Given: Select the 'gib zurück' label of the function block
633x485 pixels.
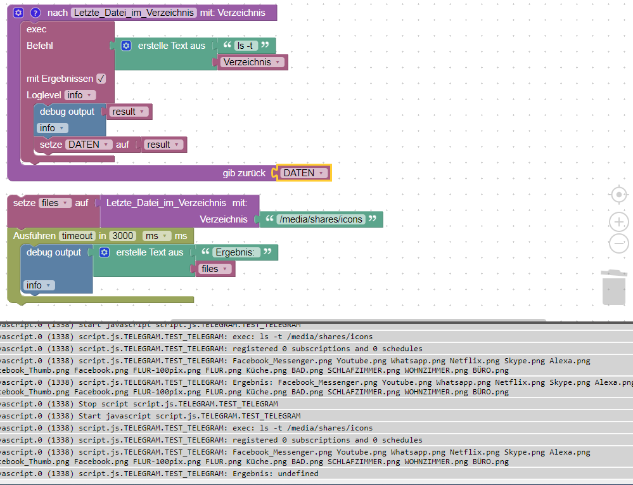Looking at the screenshot, I should pyautogui.click(x=244, y=173).
